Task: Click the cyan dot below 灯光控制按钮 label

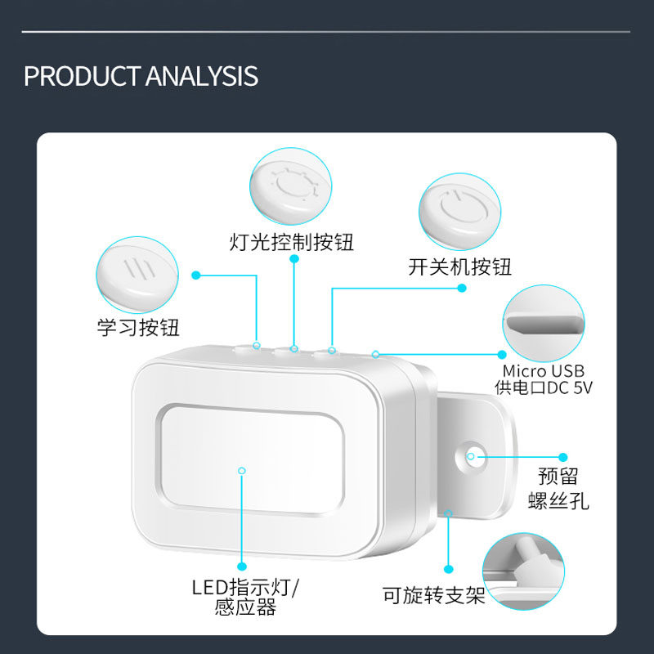Action: pyautogui.click(x=294, y=259)
